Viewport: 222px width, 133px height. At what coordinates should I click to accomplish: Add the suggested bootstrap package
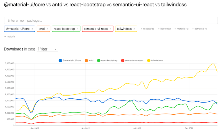(164, 29)
